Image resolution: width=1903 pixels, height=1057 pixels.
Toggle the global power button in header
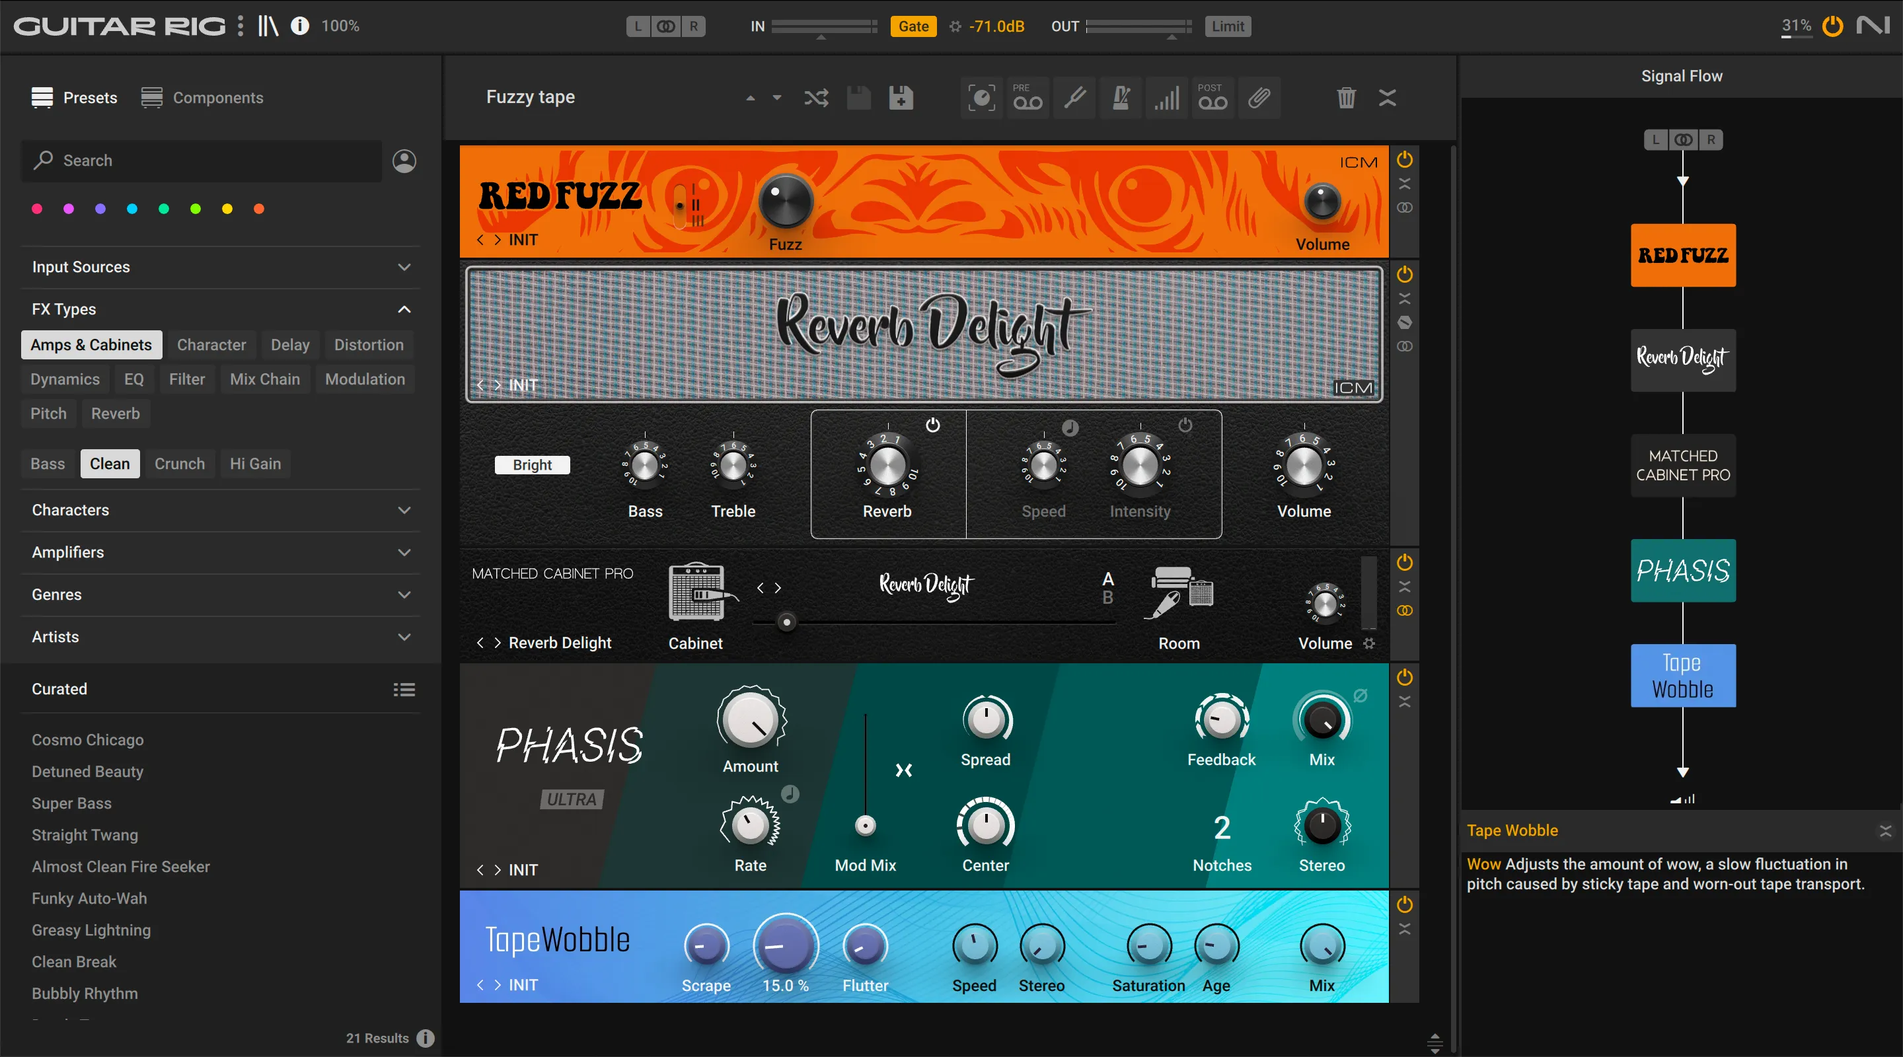[x=1833, y=26]
